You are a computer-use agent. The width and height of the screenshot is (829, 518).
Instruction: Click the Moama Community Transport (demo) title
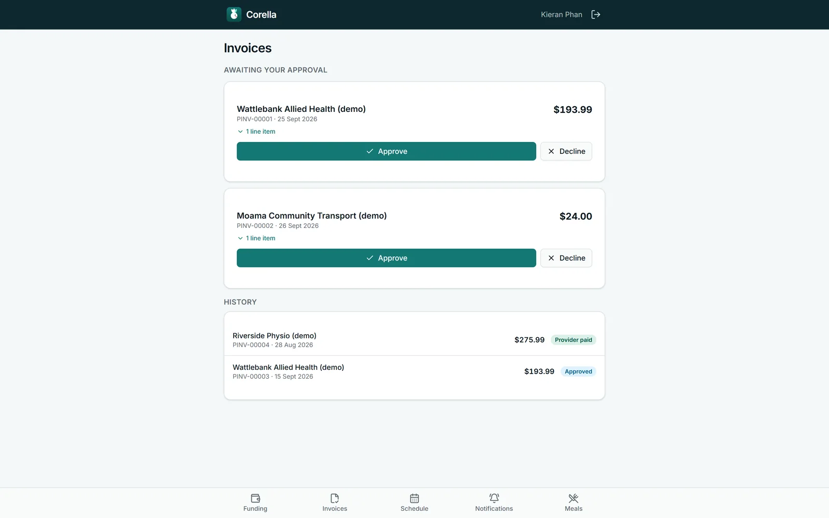[x=312, y=215]
